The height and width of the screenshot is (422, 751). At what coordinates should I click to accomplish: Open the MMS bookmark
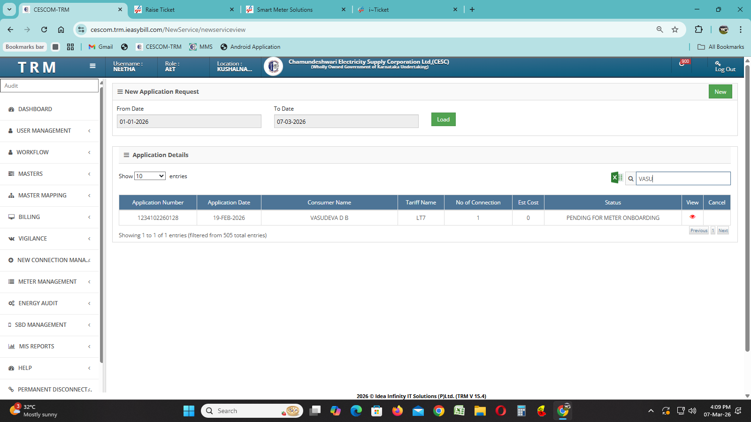(x=201, y=47)
